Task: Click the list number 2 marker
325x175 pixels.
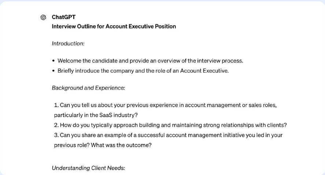Action: 56,125
